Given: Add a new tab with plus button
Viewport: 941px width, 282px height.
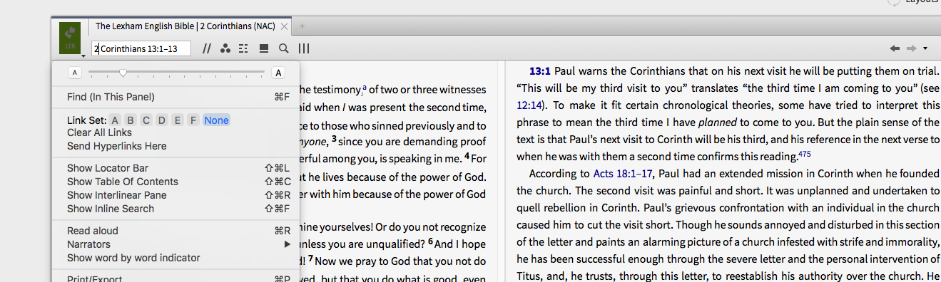Looking at the screenshot, I should pyautogui.click(x=302, y=26).
